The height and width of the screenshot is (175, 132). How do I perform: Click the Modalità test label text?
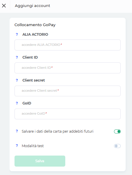[33, 146]
